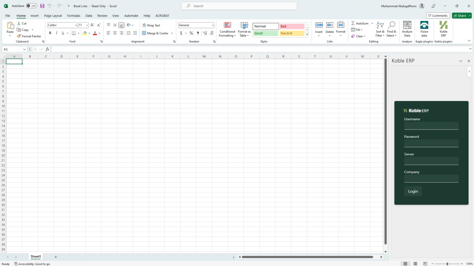Click Merge & Center
The width and height of the screenshot is (474, 266).
155,33
